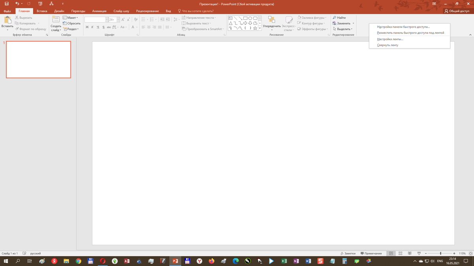Open Заливка фигуры shape fill dropdown
Image resolution: width=474 pixels, height=266 pixels.
[312, 18]
